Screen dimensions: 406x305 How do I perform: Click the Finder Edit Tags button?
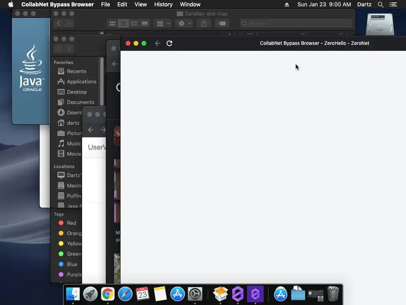pyautogui.click(x=222, y=23)
